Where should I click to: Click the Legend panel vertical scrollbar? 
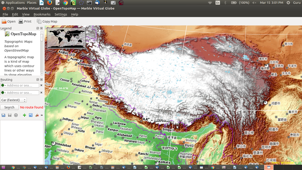point(42,53)
